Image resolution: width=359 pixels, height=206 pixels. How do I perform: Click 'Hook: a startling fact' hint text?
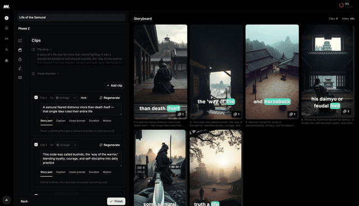(77, 131)
